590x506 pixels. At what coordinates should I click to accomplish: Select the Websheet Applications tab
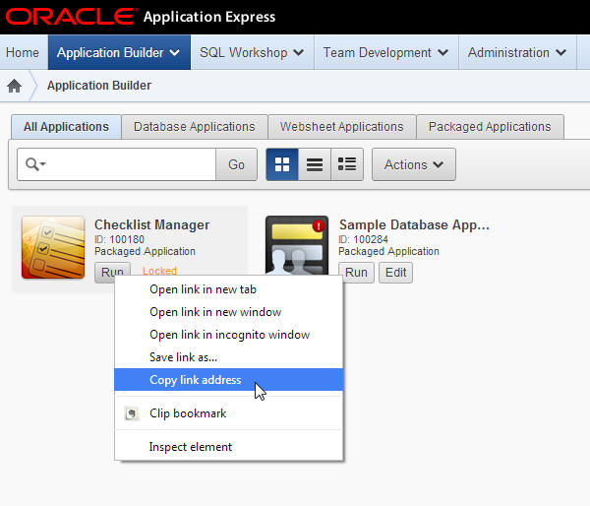click(x=341, y=127)
